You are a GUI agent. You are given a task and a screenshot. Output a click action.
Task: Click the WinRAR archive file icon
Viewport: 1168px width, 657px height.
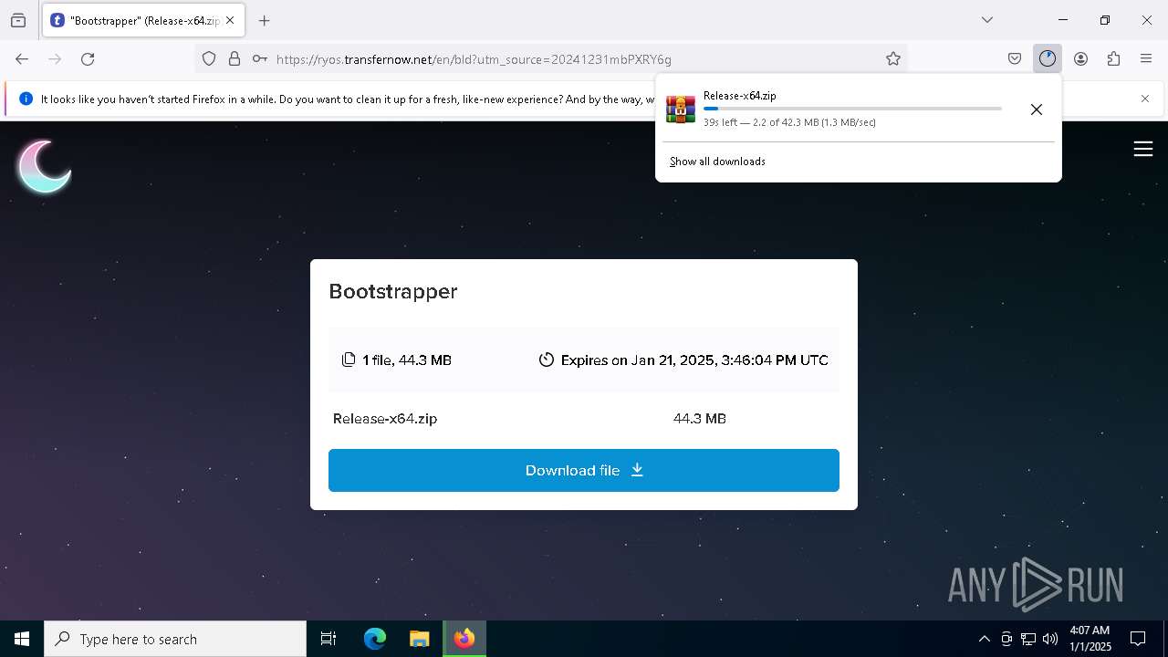click(x=681, y=109)
